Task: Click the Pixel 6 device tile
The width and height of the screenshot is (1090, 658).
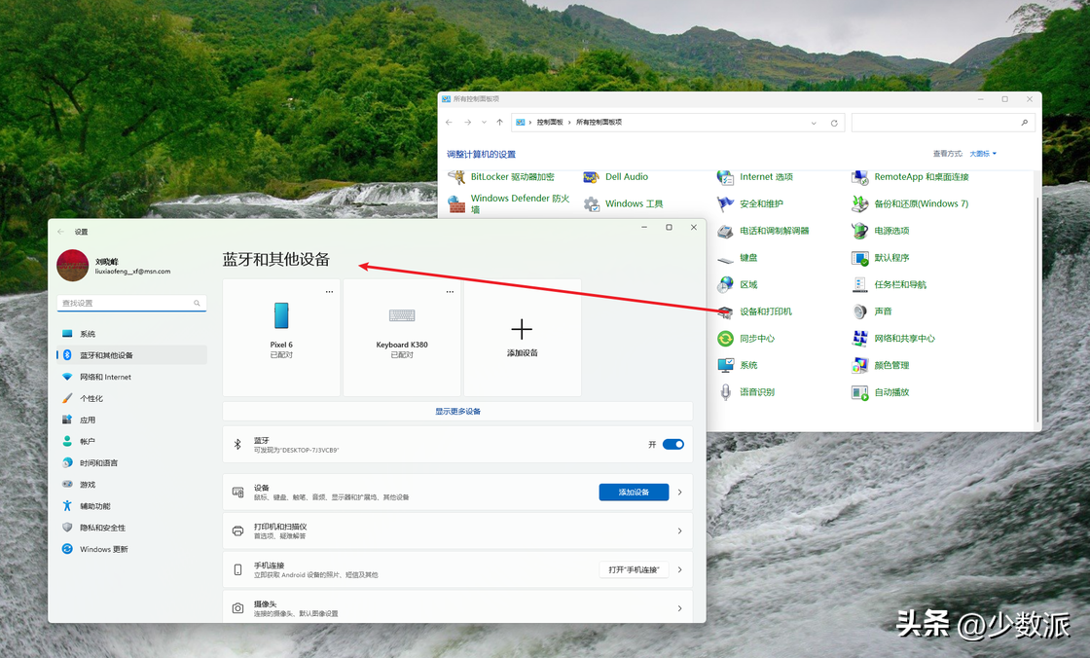Action: [x=281, y=331]
